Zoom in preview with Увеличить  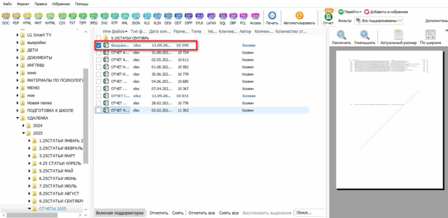click(341, 38)
